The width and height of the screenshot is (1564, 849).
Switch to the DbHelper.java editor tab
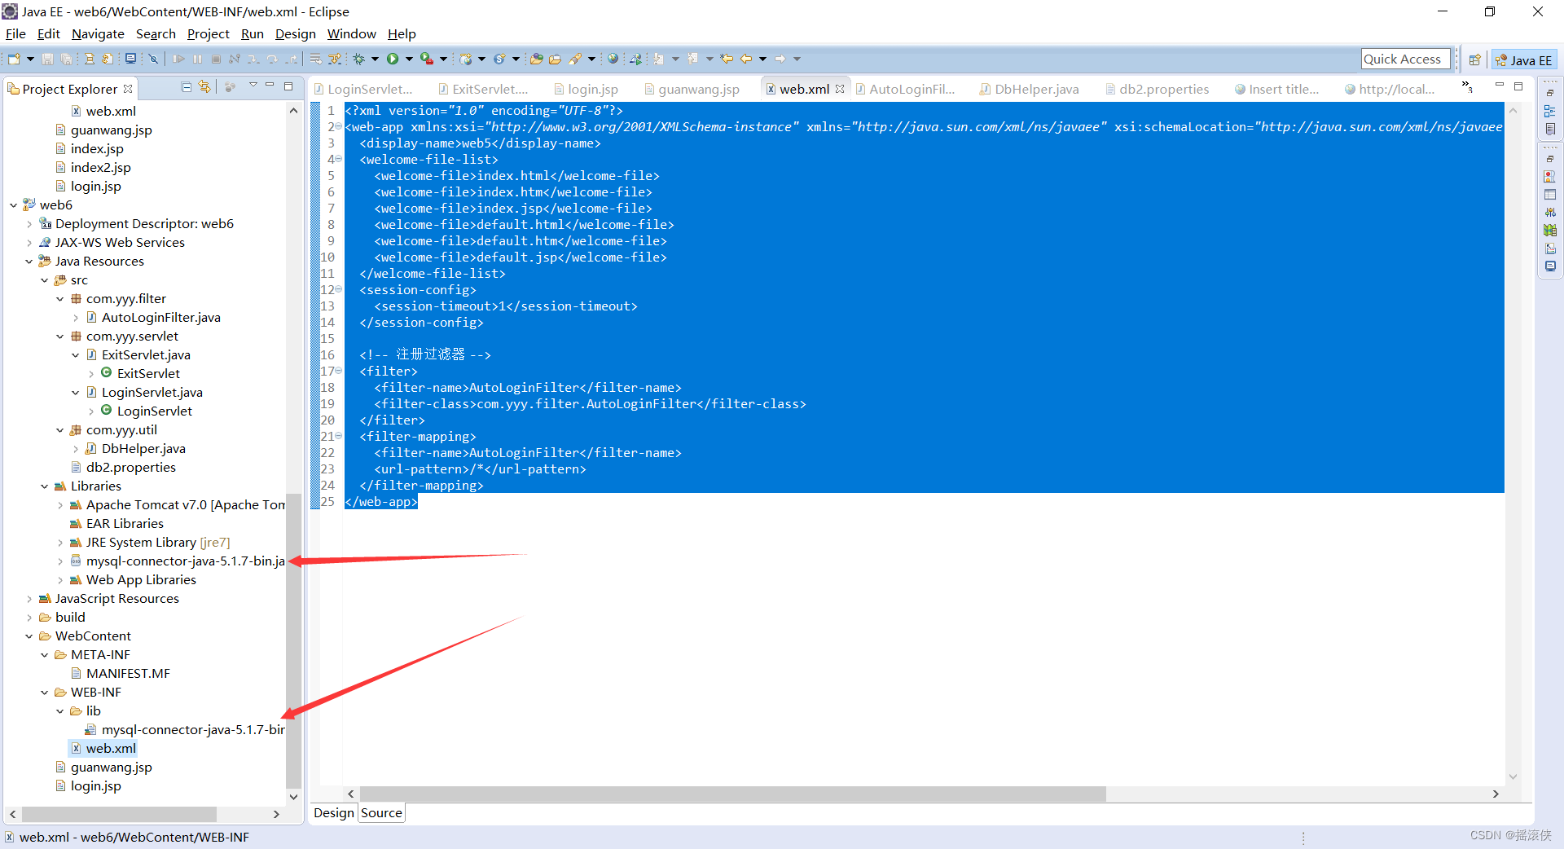coord(1030,89)
